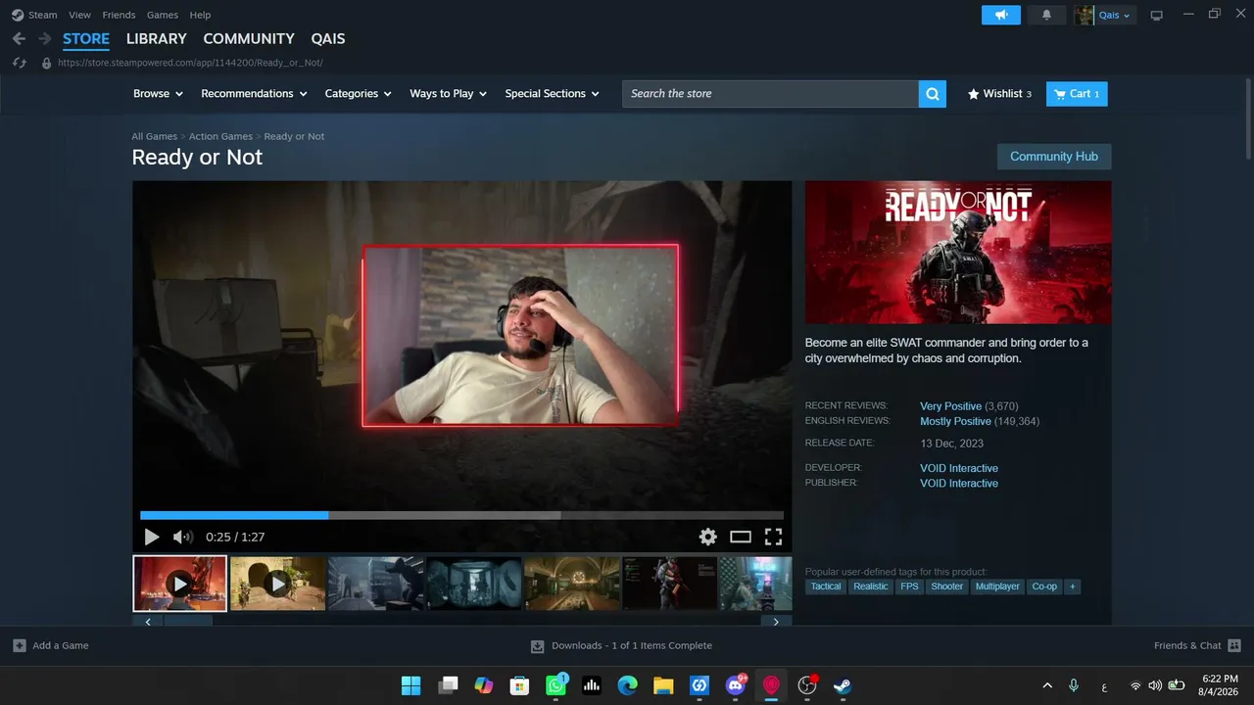Expand the Special Sections dropdown
The image size is (1254, 705).
[553, 94]
